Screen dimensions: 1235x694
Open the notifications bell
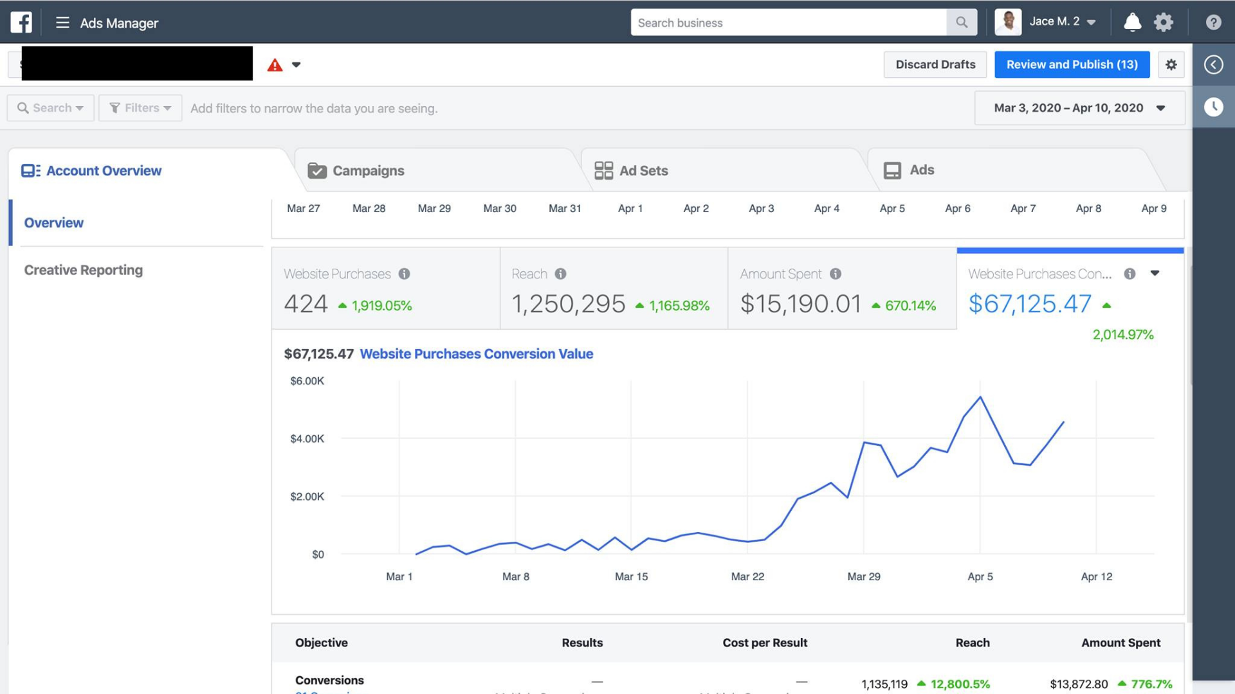pyautogui.click(x=1132, y=22)
